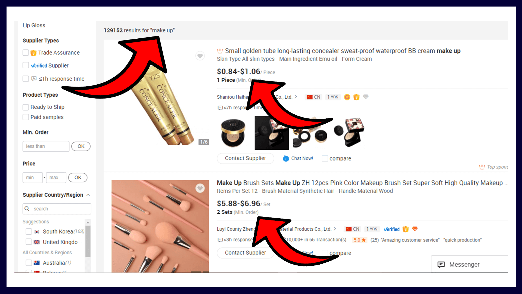Viewport: 522px width, 294px height.
Task: Select Contact Supplier for brush set listing
Action: [245, 253]
